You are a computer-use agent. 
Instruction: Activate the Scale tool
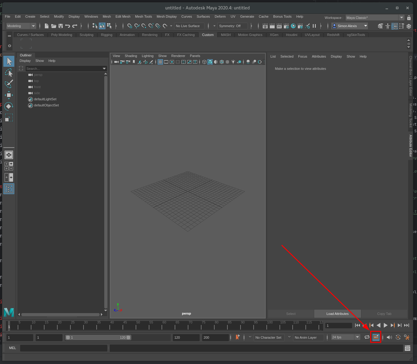point(9,117)
